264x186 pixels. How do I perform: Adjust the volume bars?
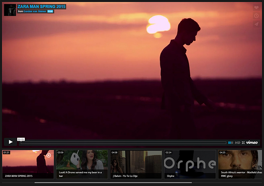(231, 143)
